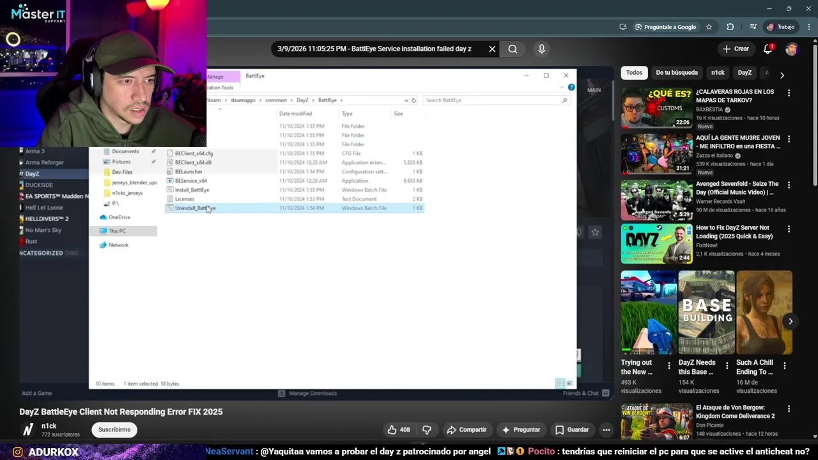Open options for Such A Chill Ending short
The image size is (818, 460).
coord(784,366)
